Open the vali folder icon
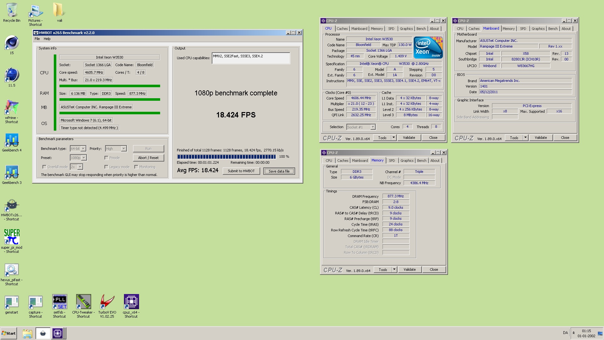604x340 pixels. tap(59, 13)
